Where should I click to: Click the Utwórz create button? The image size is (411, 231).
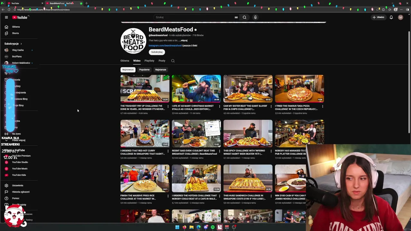[379, 17]
